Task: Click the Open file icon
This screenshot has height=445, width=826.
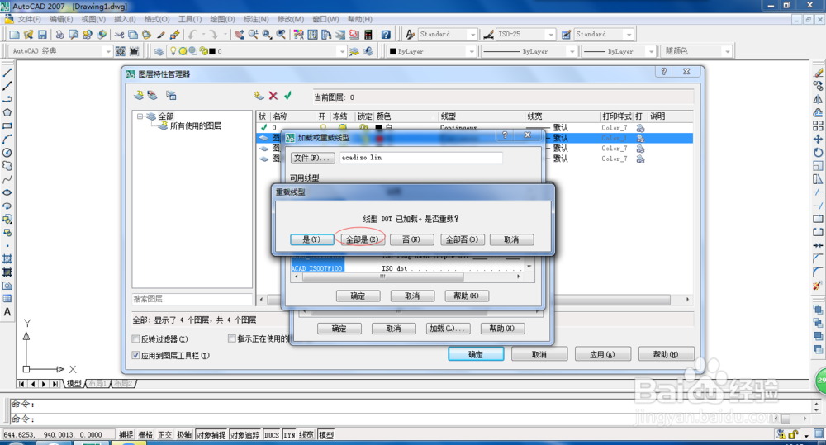Action: pos(28,34)
